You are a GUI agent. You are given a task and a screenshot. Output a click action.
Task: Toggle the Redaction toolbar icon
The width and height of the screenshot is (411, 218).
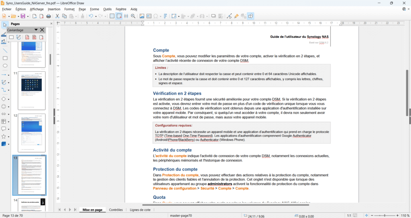[x=250, y=16]
